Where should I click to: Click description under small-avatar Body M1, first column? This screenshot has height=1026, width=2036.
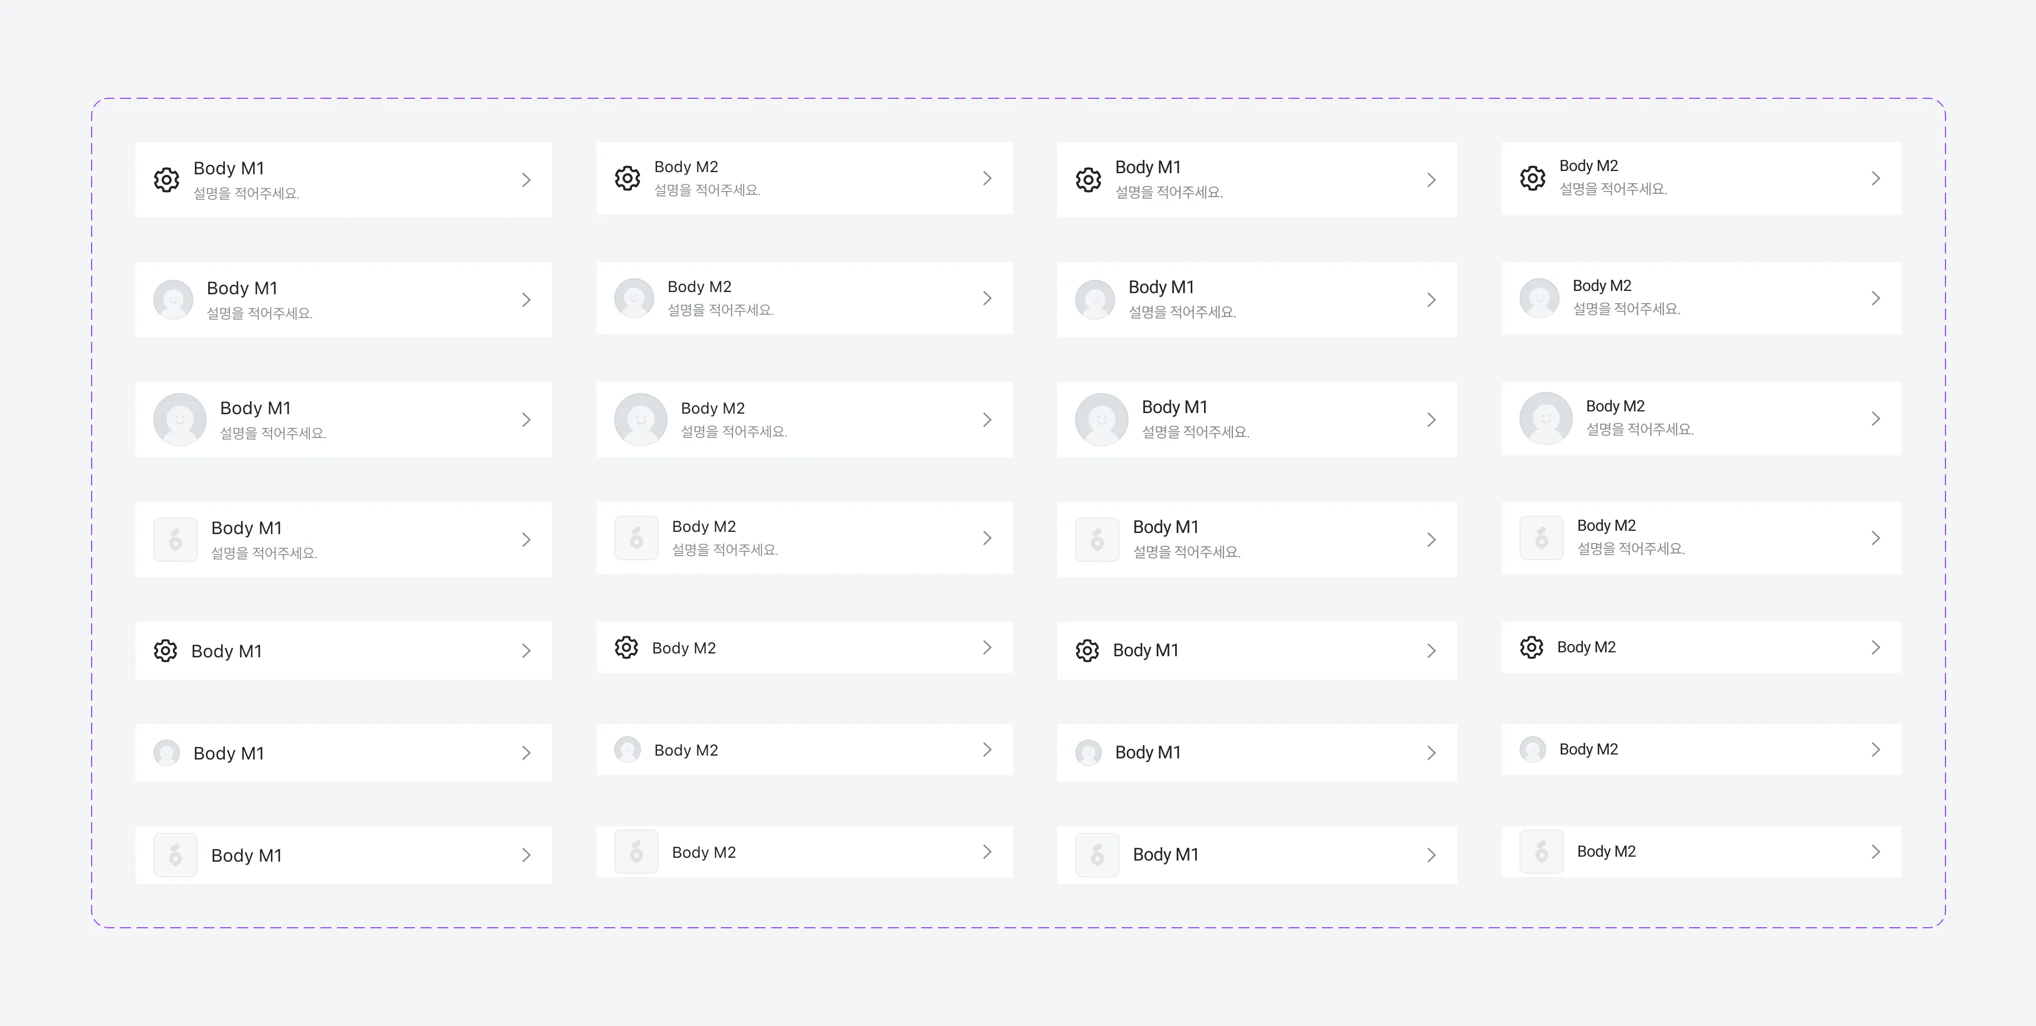click(x=260, y=314)
